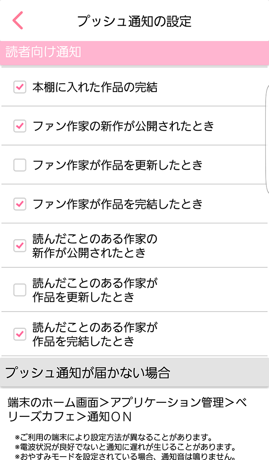Viewport: 269px width, 460px height.
Task: Tap the 読んだことのある作家が作品を完結したとき label text
Action: pos(95,334)
